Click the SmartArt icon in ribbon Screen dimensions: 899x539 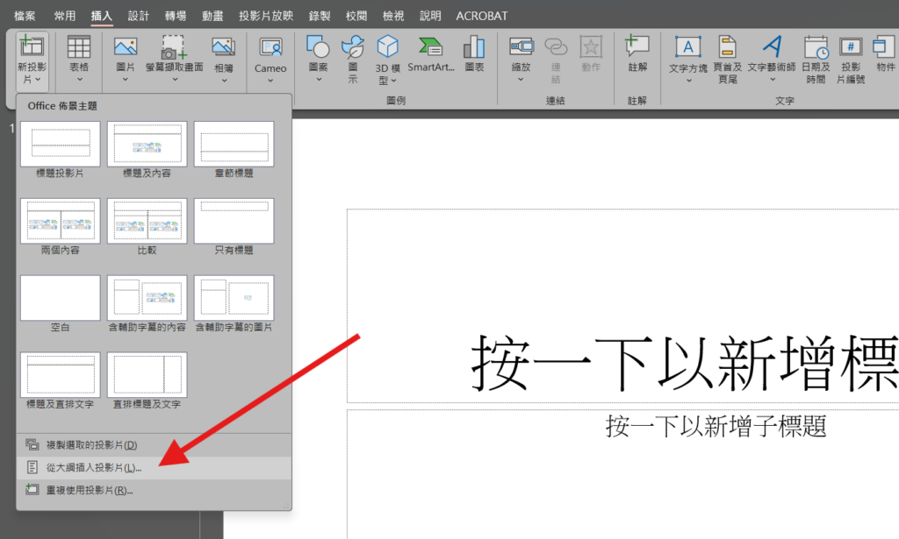430,48
